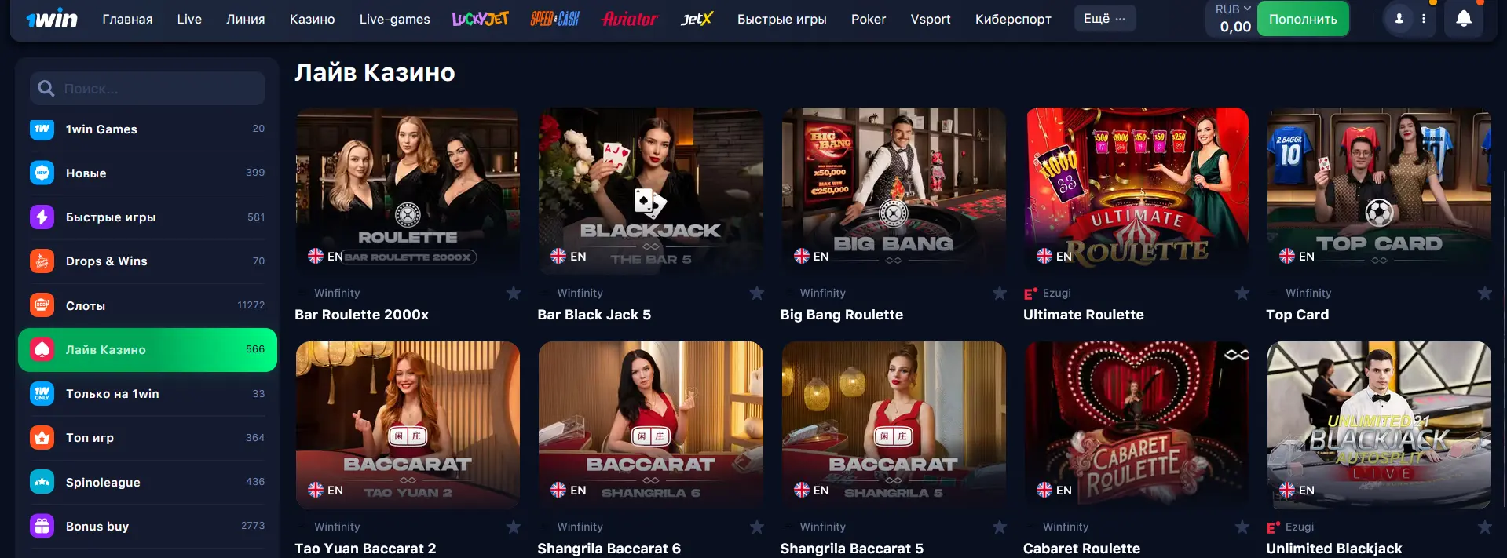Select Слоты category in sidebar
Image resolution: width=1507 pixels, height=558 pixels.
pos(148,305)
